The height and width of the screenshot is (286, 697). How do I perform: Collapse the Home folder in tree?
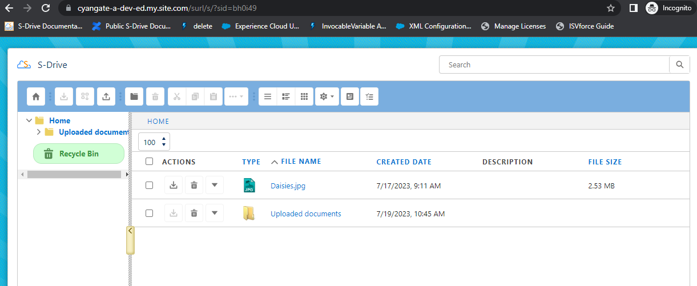tap(29, 120)
